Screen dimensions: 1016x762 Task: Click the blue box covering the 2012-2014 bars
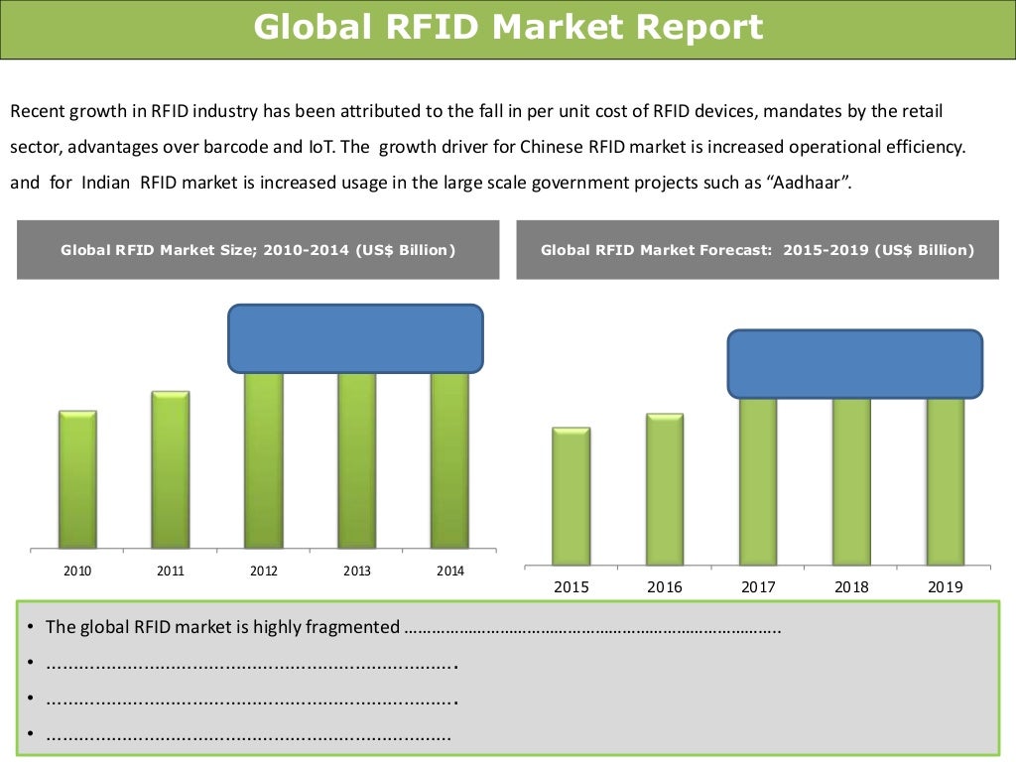tap(356, 339)
